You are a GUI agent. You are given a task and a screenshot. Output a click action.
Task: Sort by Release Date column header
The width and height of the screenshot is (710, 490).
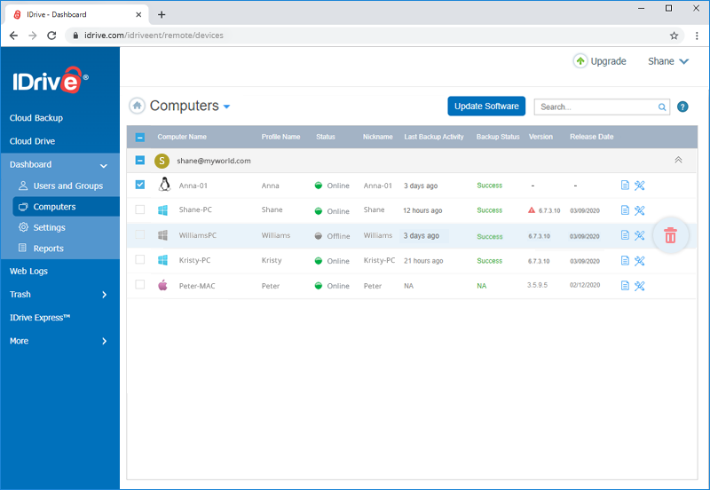pos(591,137)
